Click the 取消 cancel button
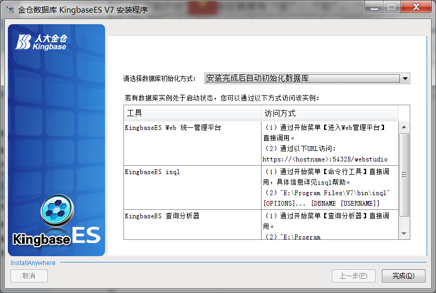 [29, 276]
